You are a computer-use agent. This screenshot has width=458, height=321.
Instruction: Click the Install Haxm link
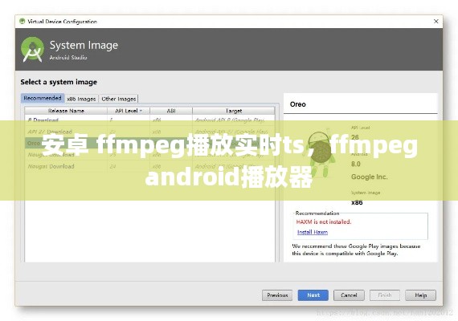point(313,232)
